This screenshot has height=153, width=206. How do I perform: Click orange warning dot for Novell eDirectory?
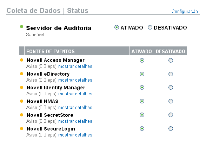click(21, 74)
